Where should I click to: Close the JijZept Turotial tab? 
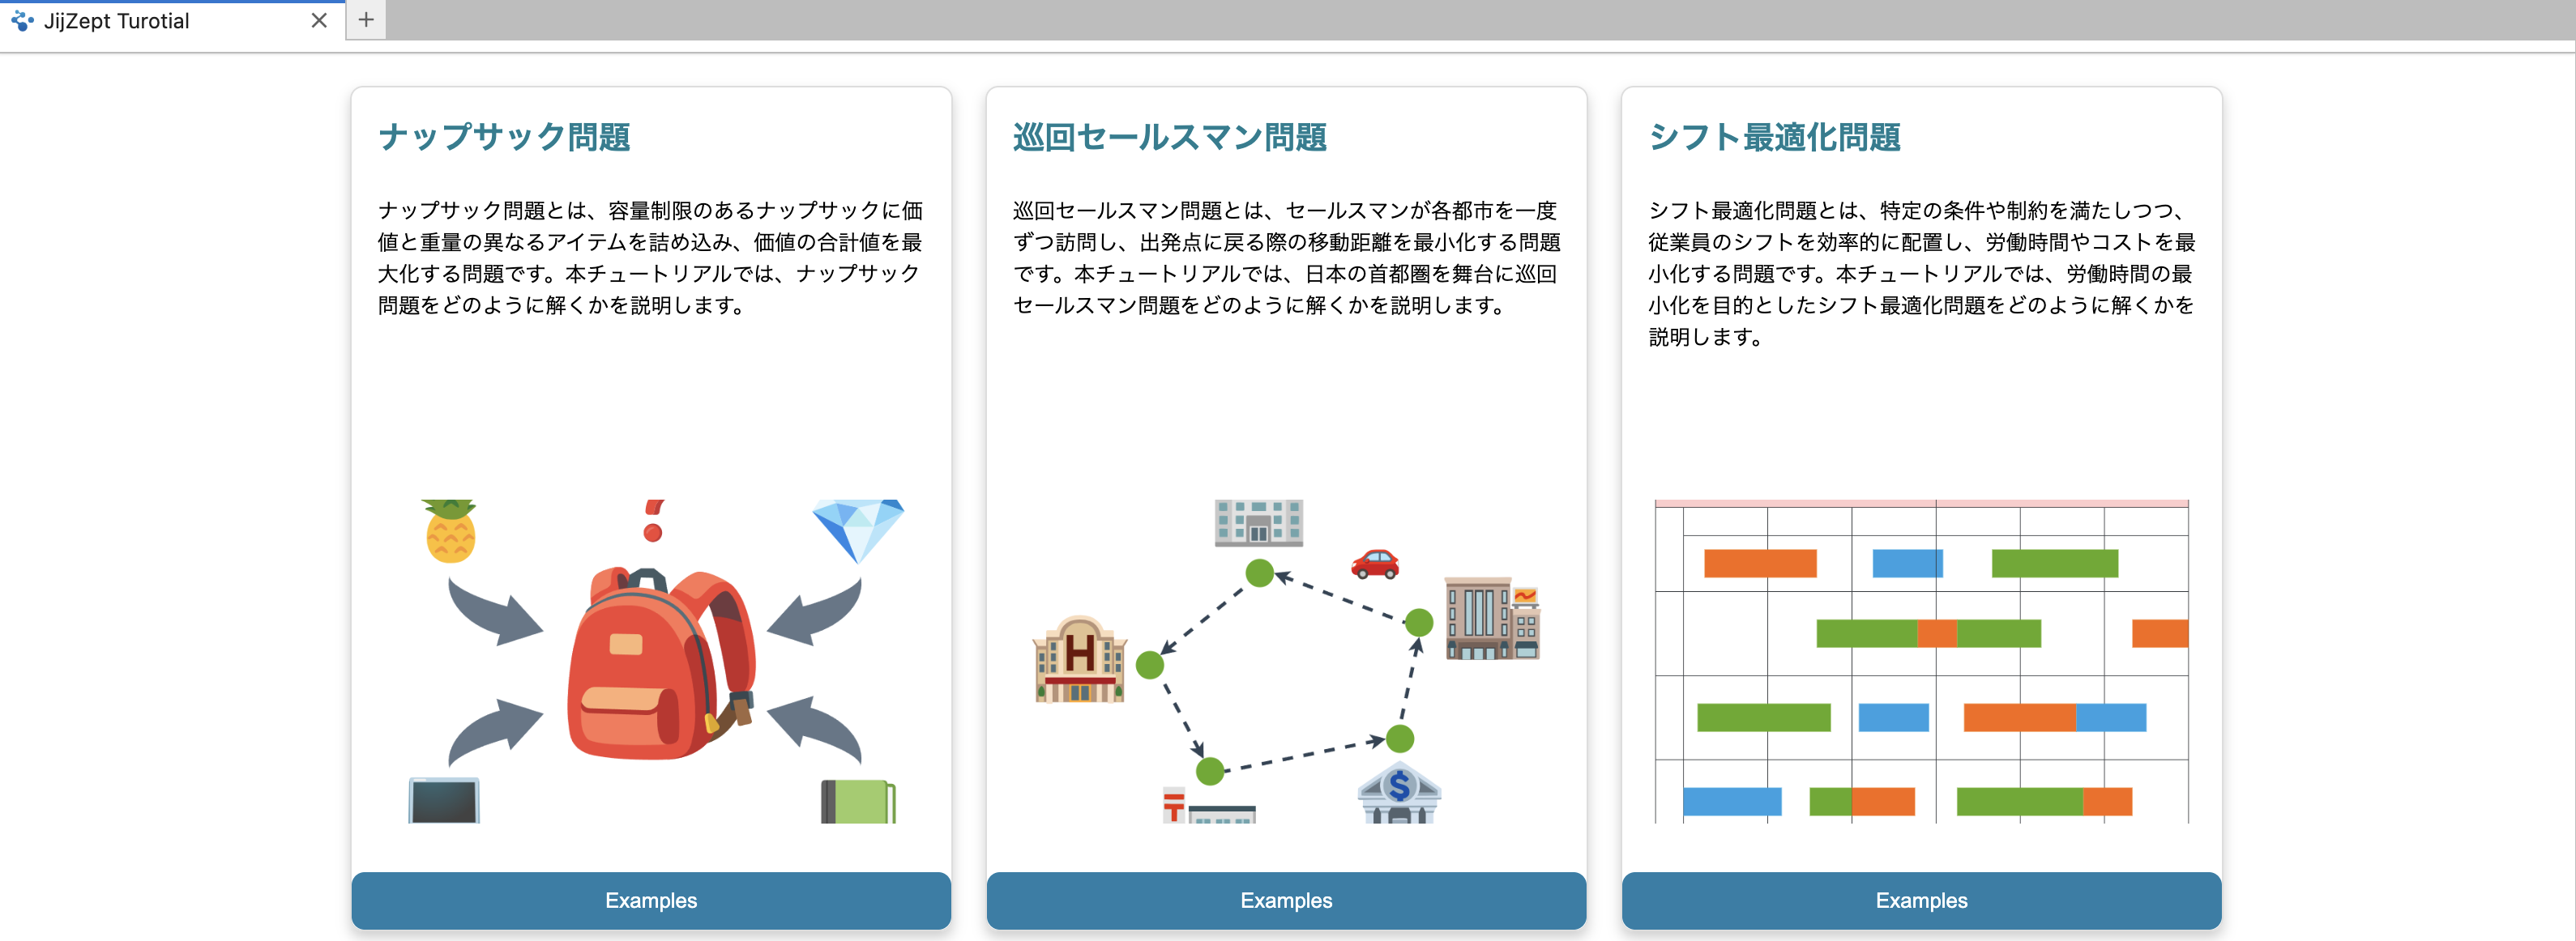pyautogui.click(x=319, y=21)
